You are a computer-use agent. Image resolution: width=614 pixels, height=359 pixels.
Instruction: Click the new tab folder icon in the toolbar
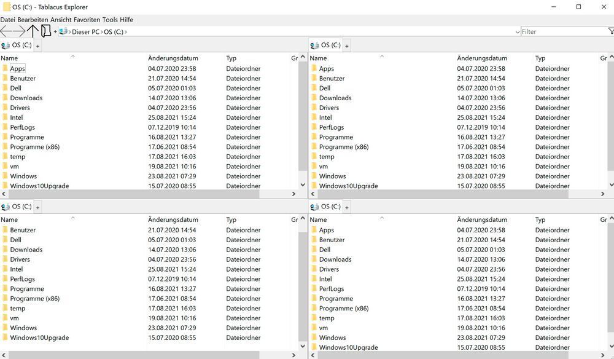(46, 31)
